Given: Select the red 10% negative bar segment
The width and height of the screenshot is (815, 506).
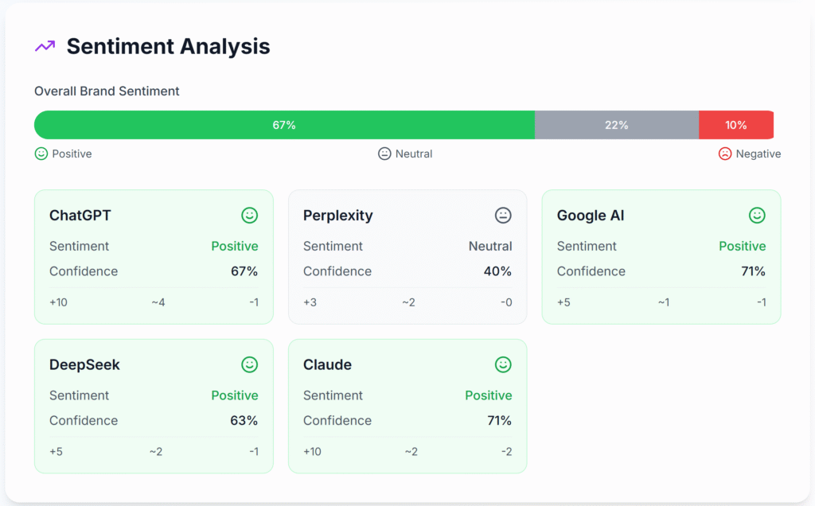Looking at the screenshot, I should click(x=735, y=125).
